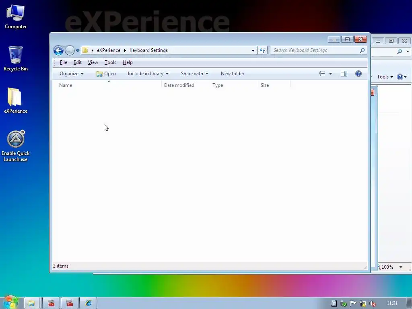Click the Action Center flag tray icon
Viewport: 412px width, 309px height.
pos(353,303)
